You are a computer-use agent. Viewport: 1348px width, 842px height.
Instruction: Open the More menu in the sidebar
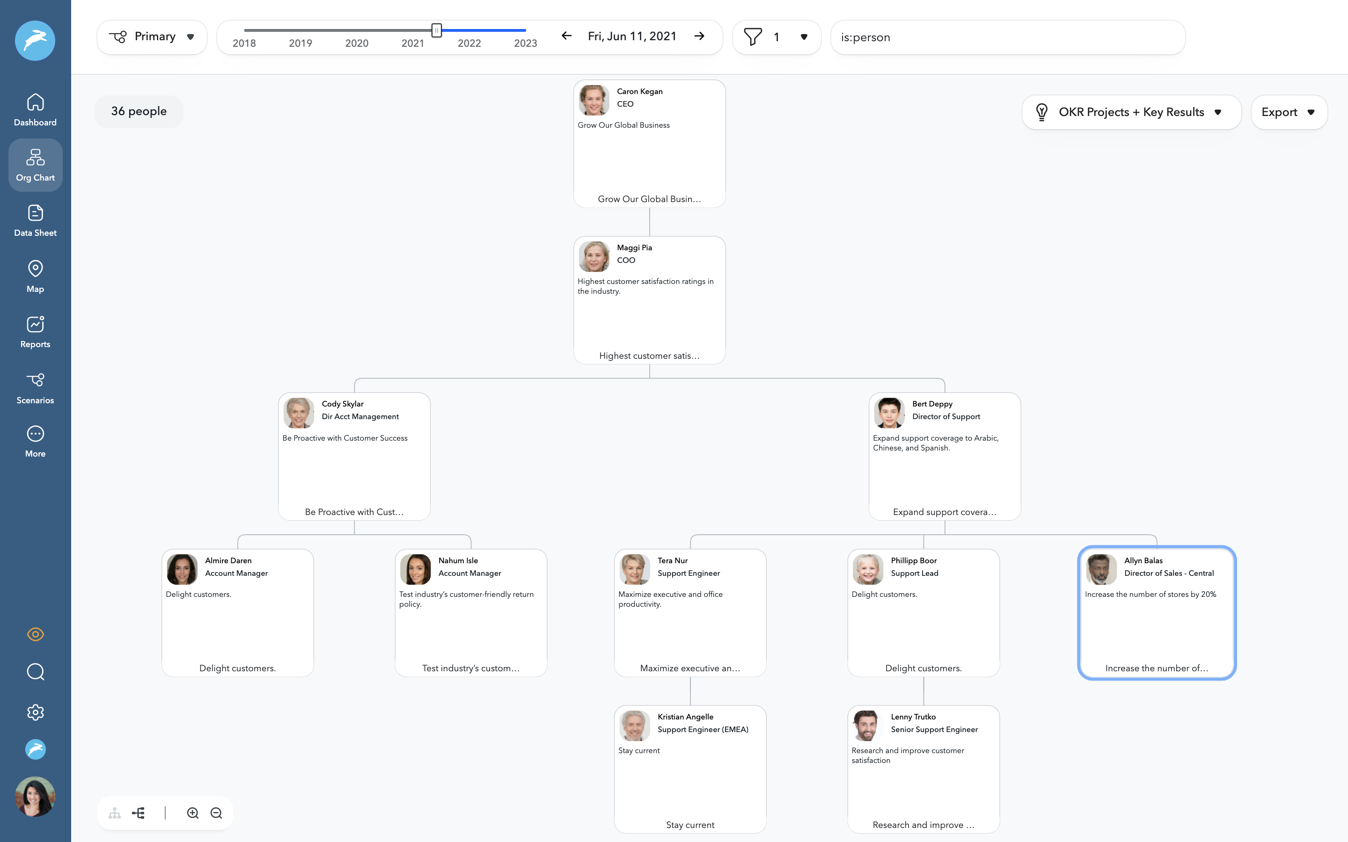pos(35,441)
